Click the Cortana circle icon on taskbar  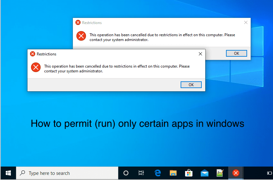(x=126, y=173)
